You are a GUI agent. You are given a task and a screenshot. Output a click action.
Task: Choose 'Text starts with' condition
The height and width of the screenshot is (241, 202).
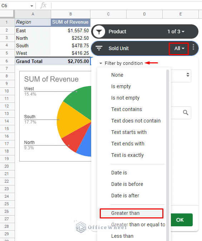(x=129, y=132)
